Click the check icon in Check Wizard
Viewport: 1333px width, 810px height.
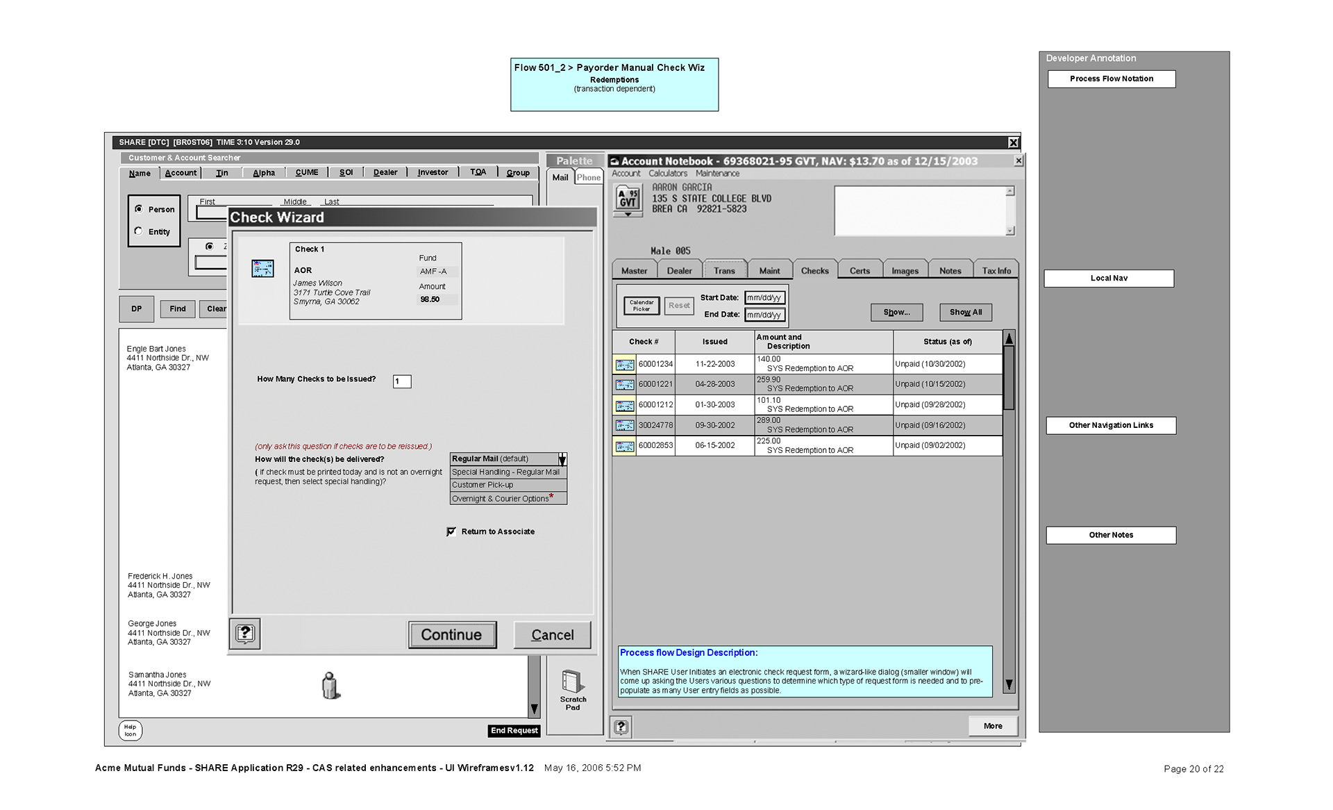tap(262, 268)
